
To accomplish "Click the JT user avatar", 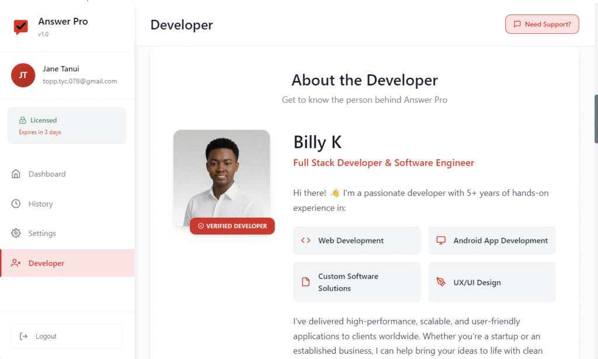I will tap(23, 75).
